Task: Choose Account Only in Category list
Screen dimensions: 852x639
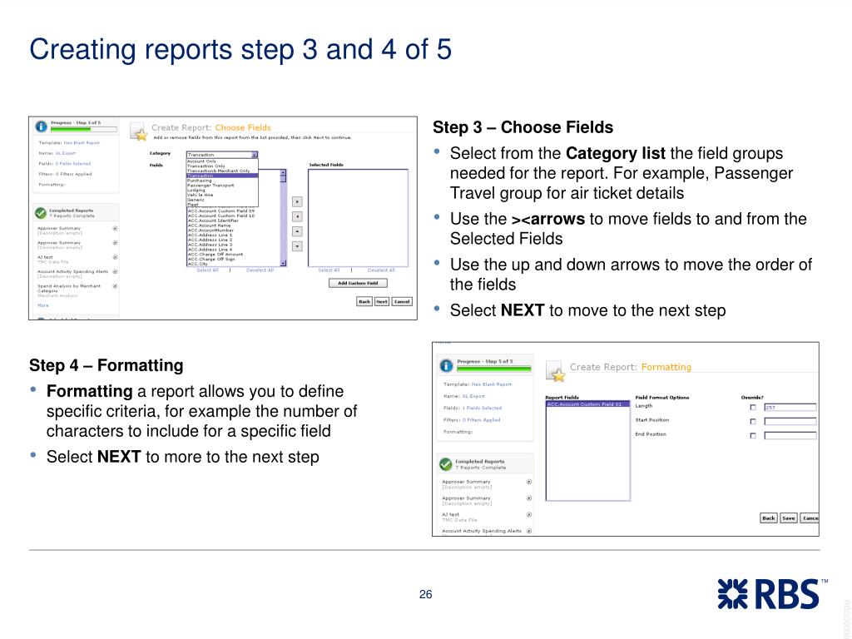Action: click(202, 161)
